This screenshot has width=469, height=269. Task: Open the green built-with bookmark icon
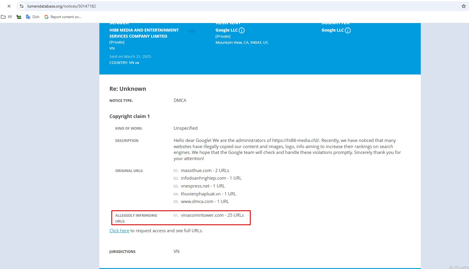[x=19, y=17]
